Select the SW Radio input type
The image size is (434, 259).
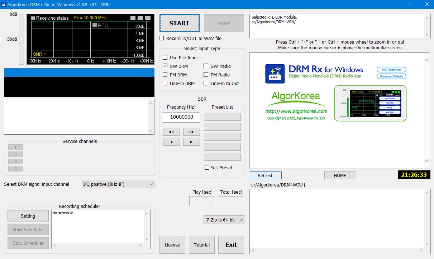tap(206, 66)
